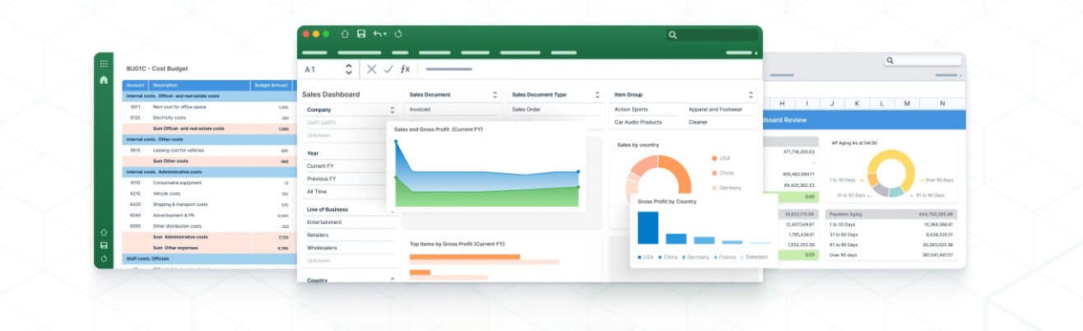Click the search field in Sales Dashboard title bar
1083x331 pixels.
(712, 35)
